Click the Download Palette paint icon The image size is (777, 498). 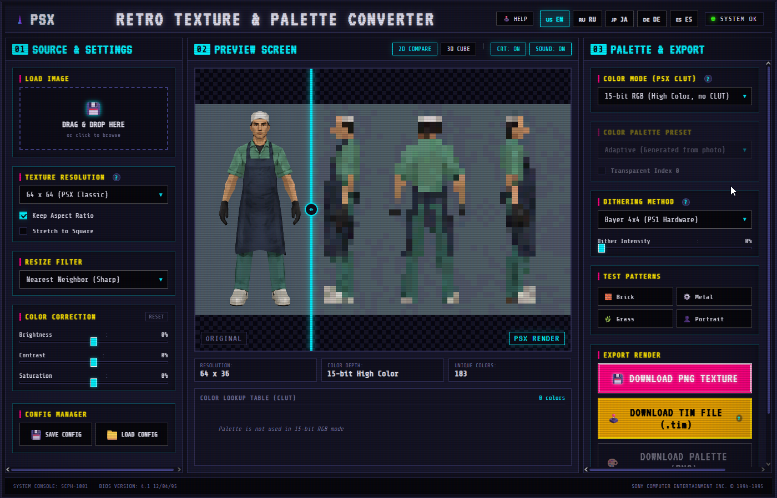(x=613, y=463)
